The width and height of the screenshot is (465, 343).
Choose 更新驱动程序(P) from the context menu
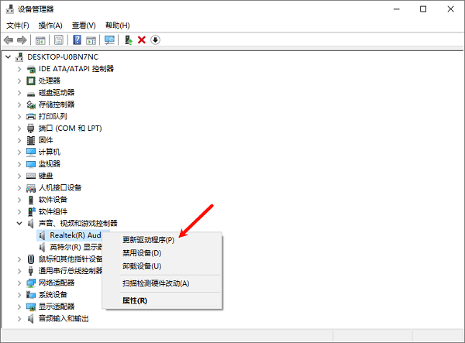(149, 240)
